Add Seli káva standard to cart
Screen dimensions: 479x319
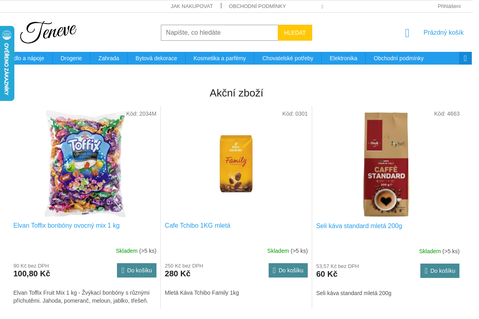440,271
